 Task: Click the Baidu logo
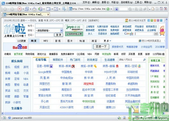[20, 47]
